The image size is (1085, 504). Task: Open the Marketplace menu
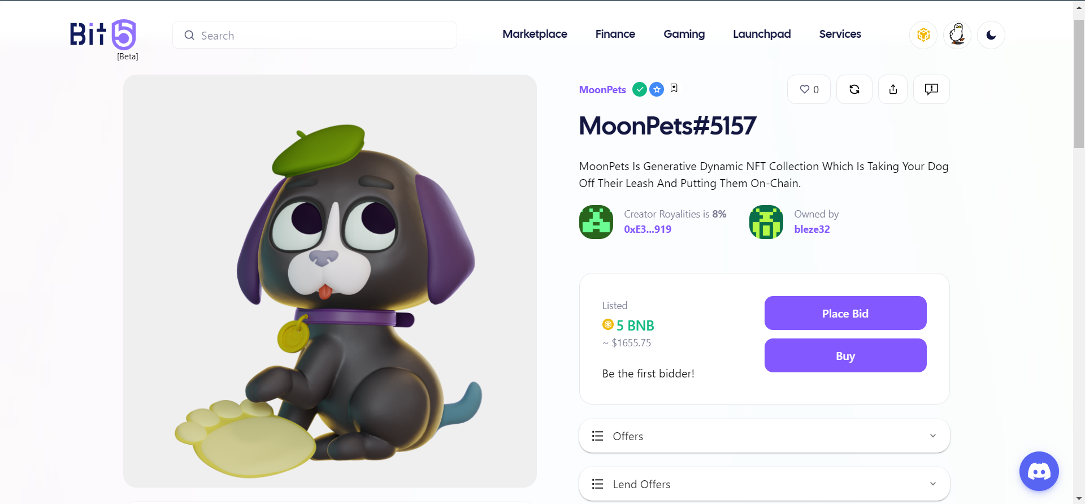pos(535,34)
